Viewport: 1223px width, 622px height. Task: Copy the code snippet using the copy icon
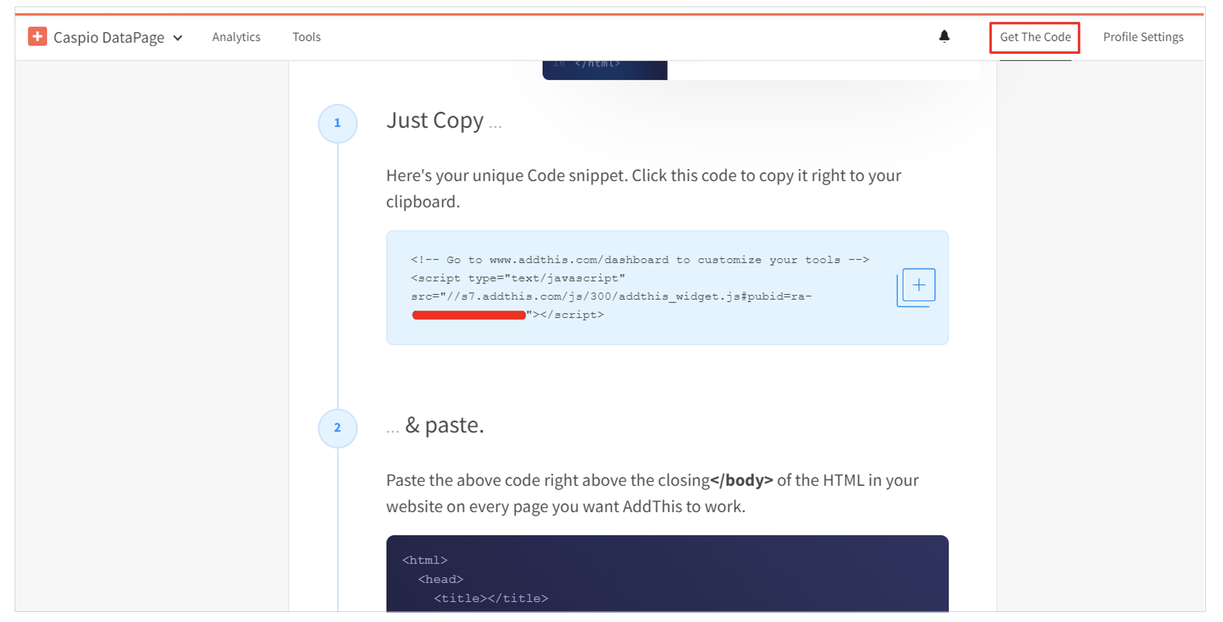click(x=916, y=288)
